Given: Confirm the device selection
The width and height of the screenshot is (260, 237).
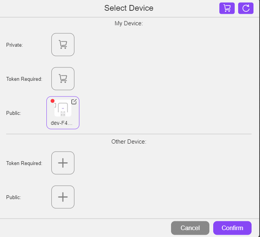Looking at the screenshot, I should 232,228.
